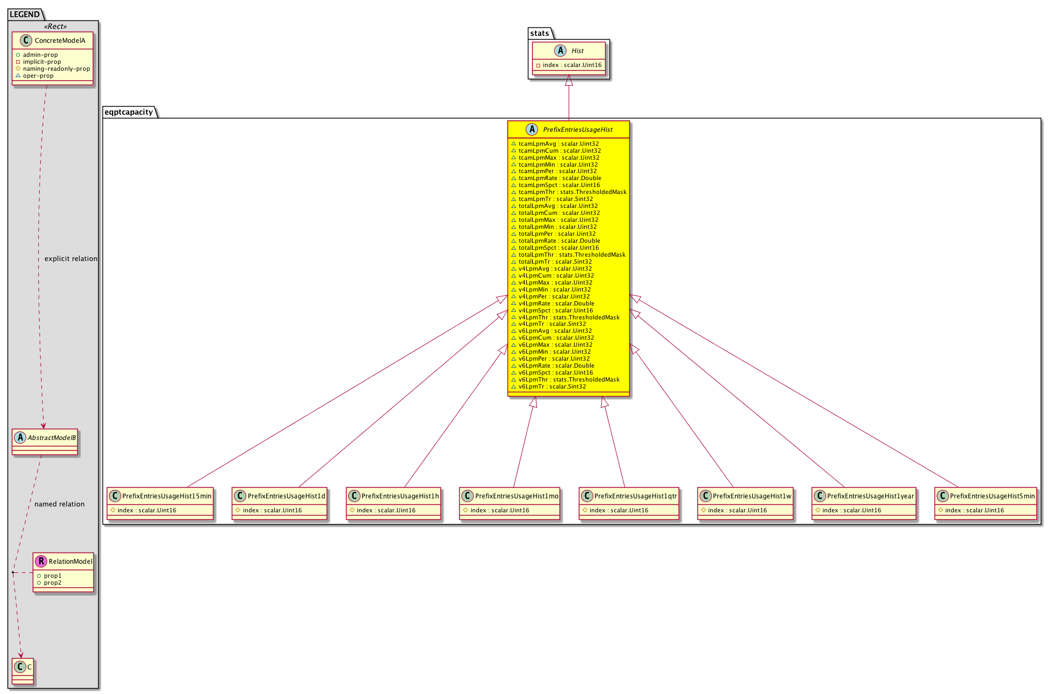Image resolution: width=1052 pixels, height=694 pixels.
Task: Click the PrefixEntriesUsageHist1qtr class name
Action: [x=635, y=496]
